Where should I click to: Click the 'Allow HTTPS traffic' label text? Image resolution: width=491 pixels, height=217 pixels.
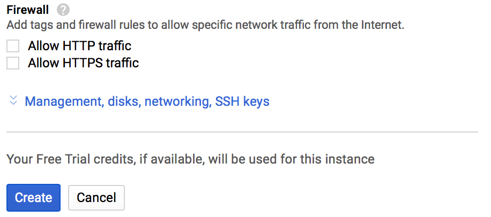(83, 63)
